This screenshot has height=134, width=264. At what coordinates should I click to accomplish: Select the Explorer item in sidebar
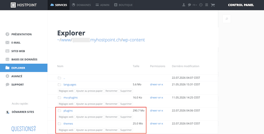pyautogui.click(x=24, y=68)
